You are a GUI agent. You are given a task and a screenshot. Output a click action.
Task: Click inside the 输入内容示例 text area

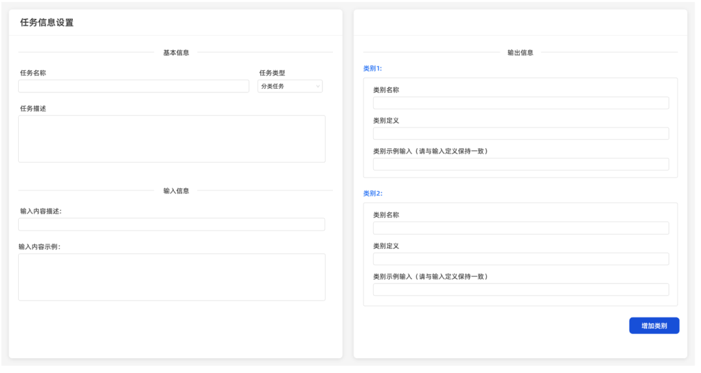coord(171,276)
